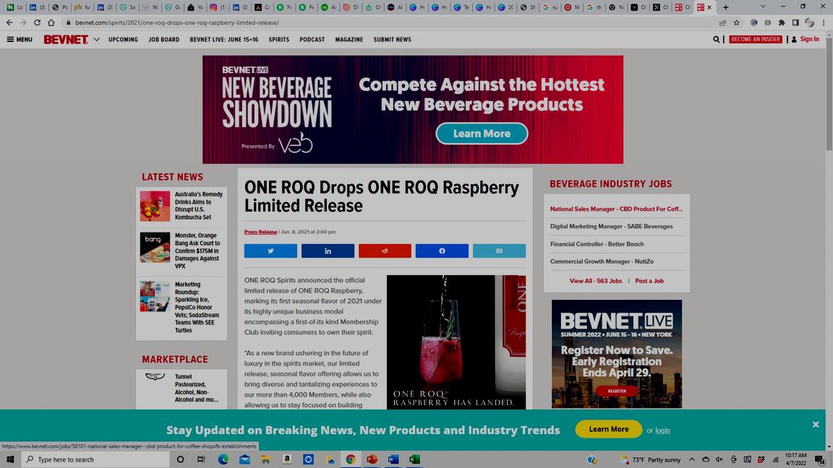Click the Sign In link
Image resolution: width=833 pixels, height=468 pixels.
(809, 39)
